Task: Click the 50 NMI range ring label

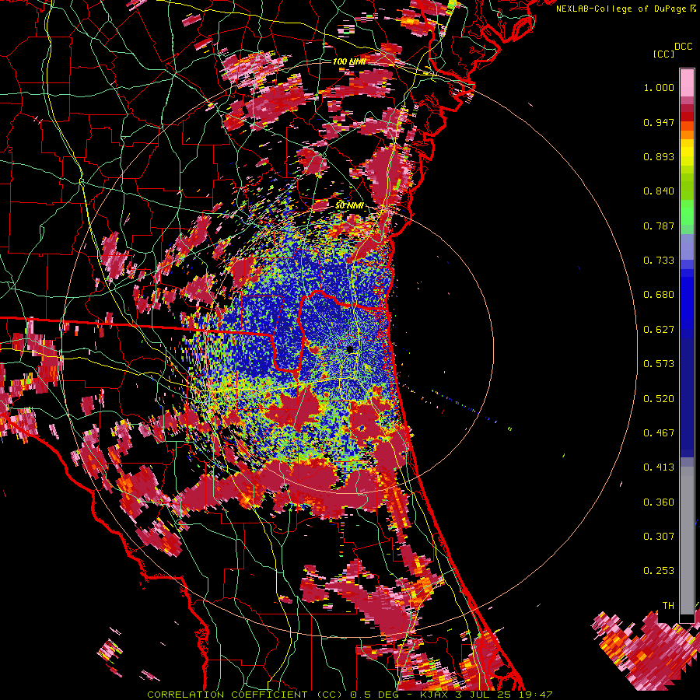Action: tap(349, 205)
